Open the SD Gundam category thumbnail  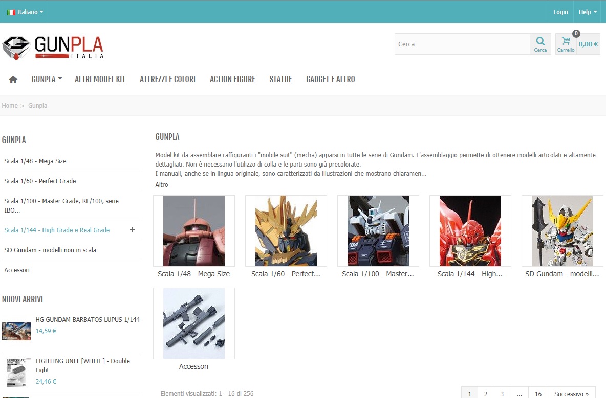pos(562,230)
